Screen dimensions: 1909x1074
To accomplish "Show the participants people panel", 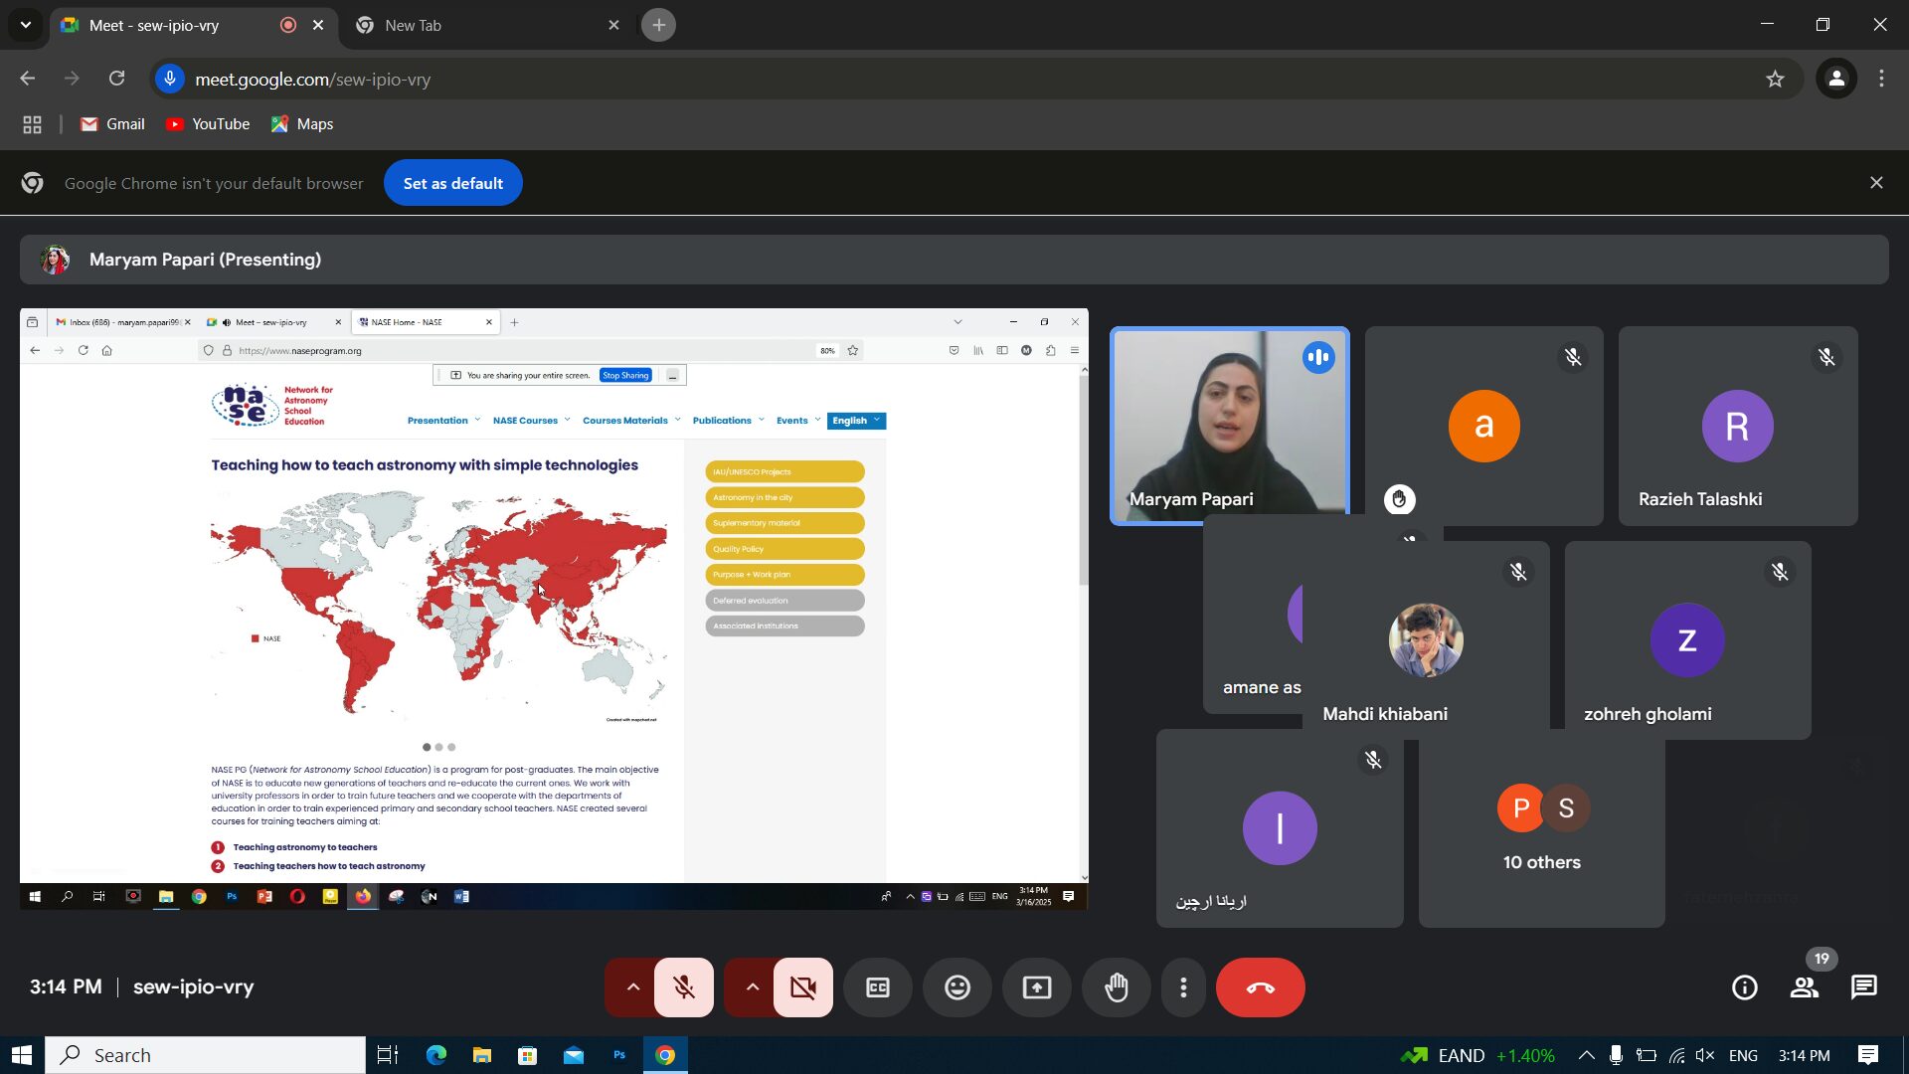I will point(1805,987).
